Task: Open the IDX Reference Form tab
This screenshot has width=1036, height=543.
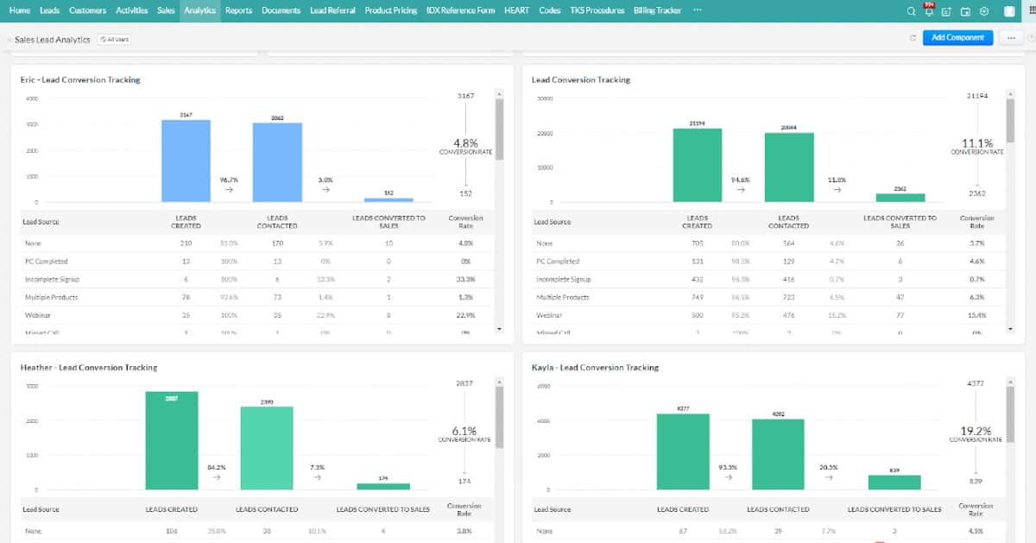Action: coord(460,10)
